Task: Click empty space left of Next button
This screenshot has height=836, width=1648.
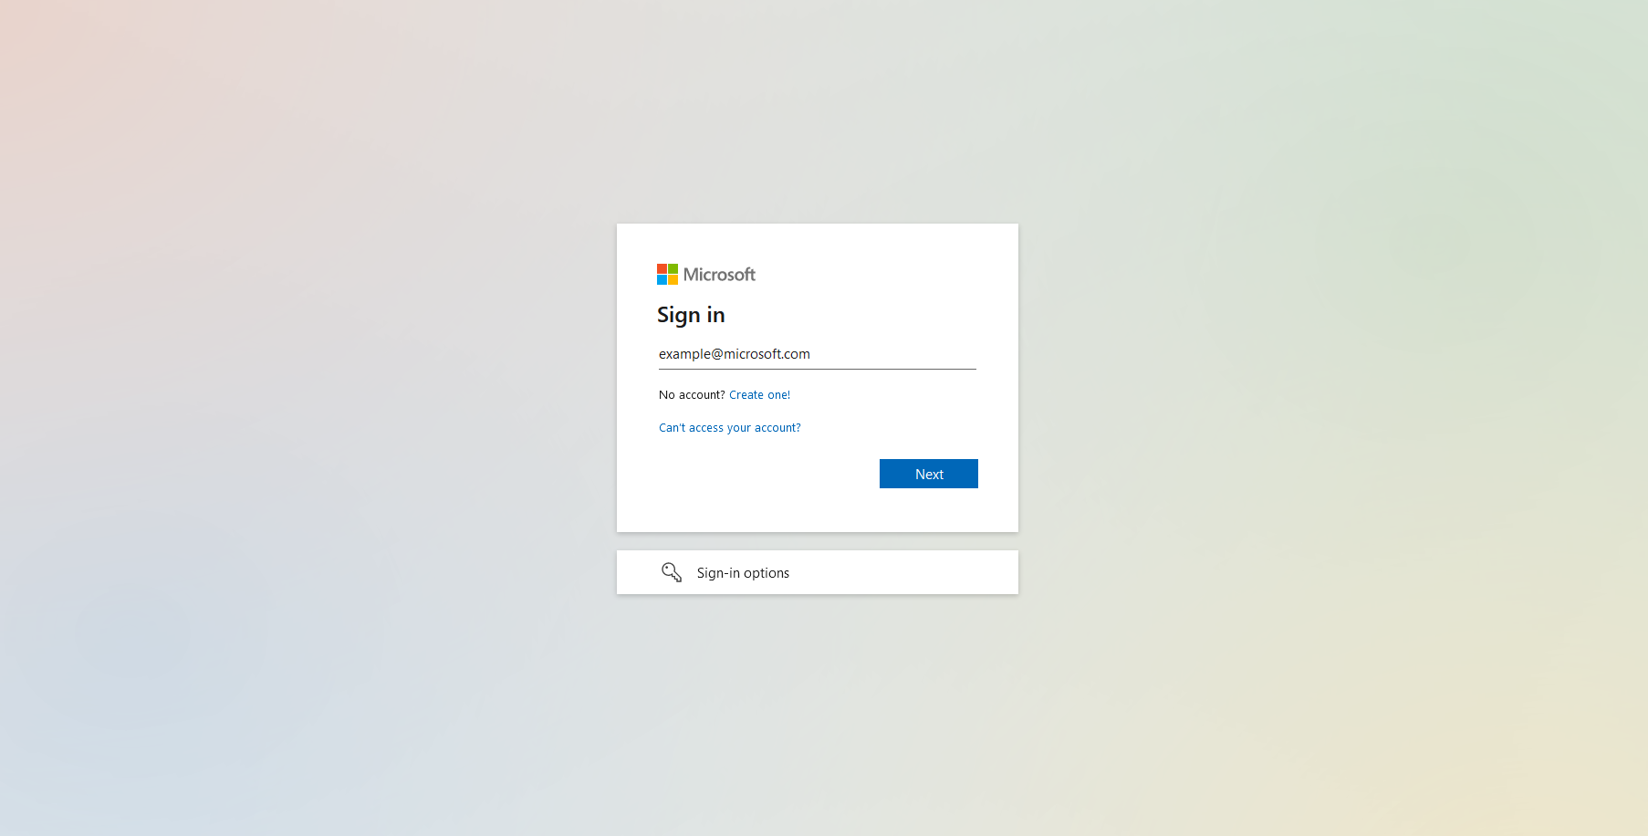Action: point(767,474)
